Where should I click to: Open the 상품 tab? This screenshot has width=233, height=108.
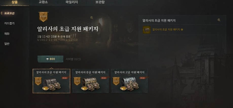(14, 2)
